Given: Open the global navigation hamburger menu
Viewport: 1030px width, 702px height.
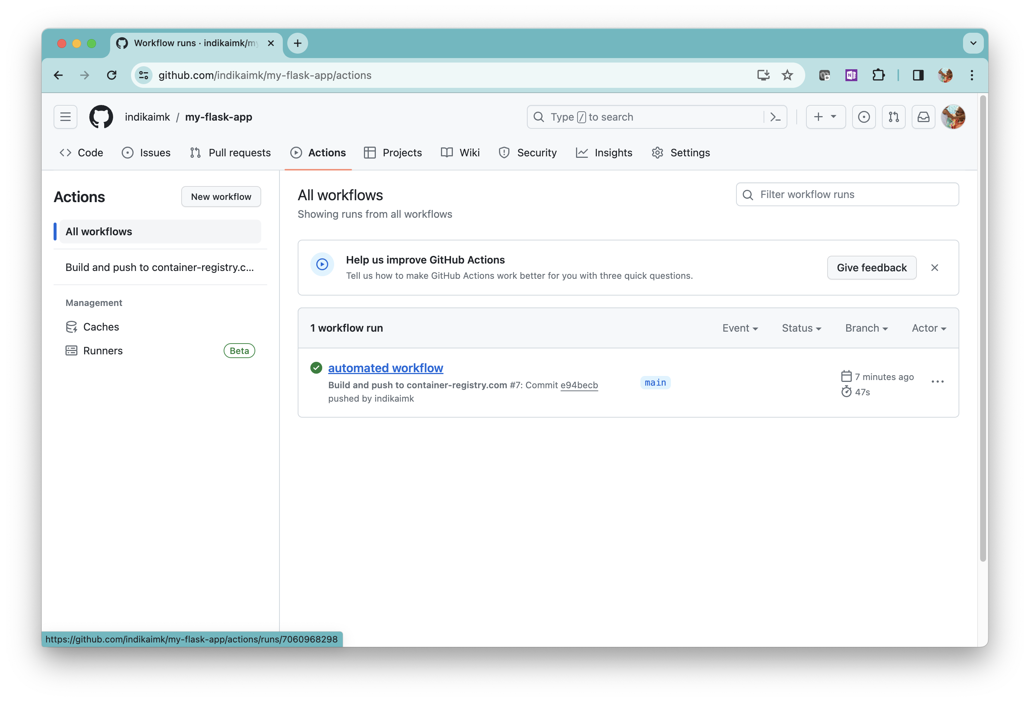Looking at the screenshot, I should tap(65, 117).
